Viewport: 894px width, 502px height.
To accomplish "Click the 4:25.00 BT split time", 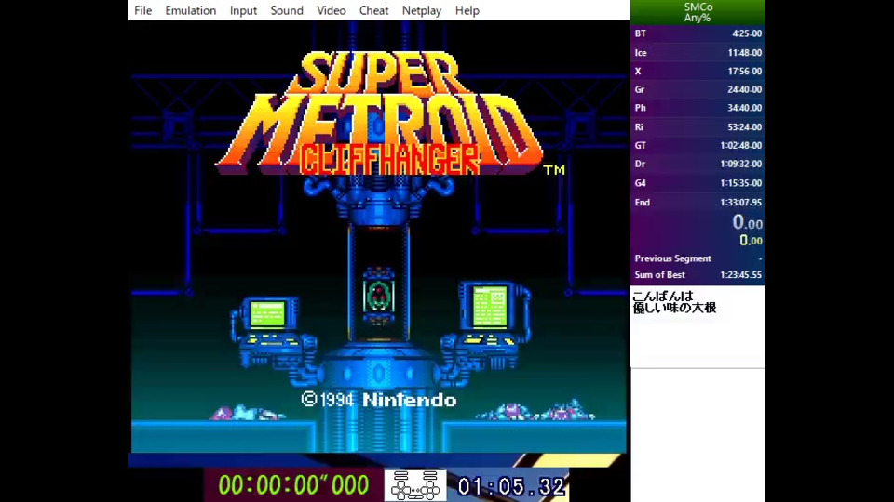I will (x=747, y=33).
